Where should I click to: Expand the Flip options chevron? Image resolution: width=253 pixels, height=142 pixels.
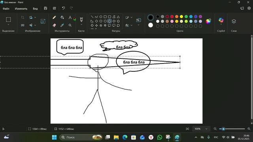pos(35,25)
